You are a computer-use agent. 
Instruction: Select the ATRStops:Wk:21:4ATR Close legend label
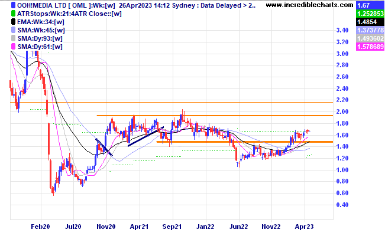click(69, 14)
